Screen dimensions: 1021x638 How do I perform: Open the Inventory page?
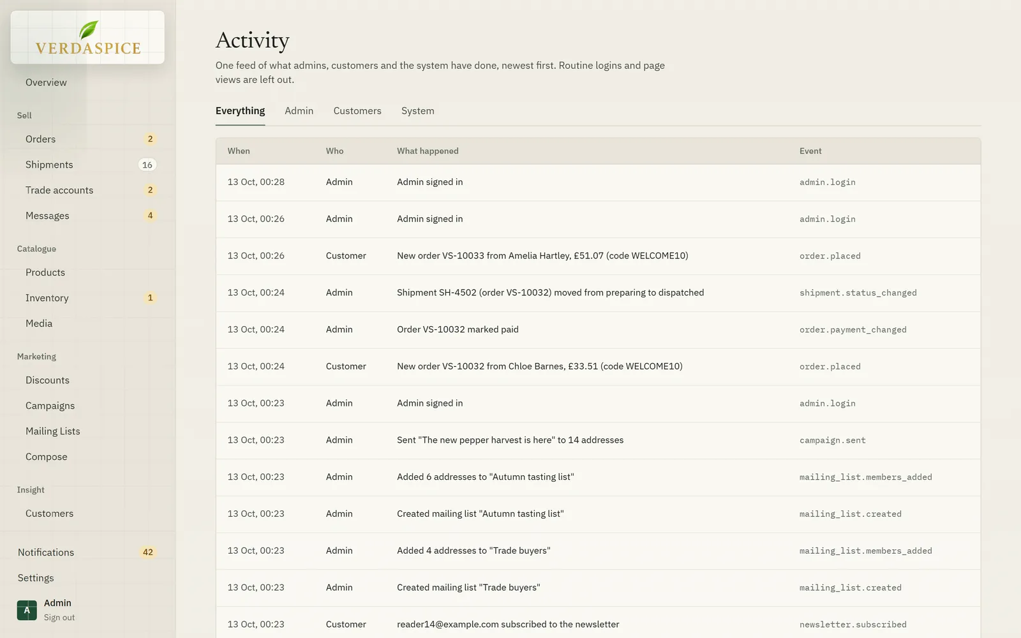47,298
